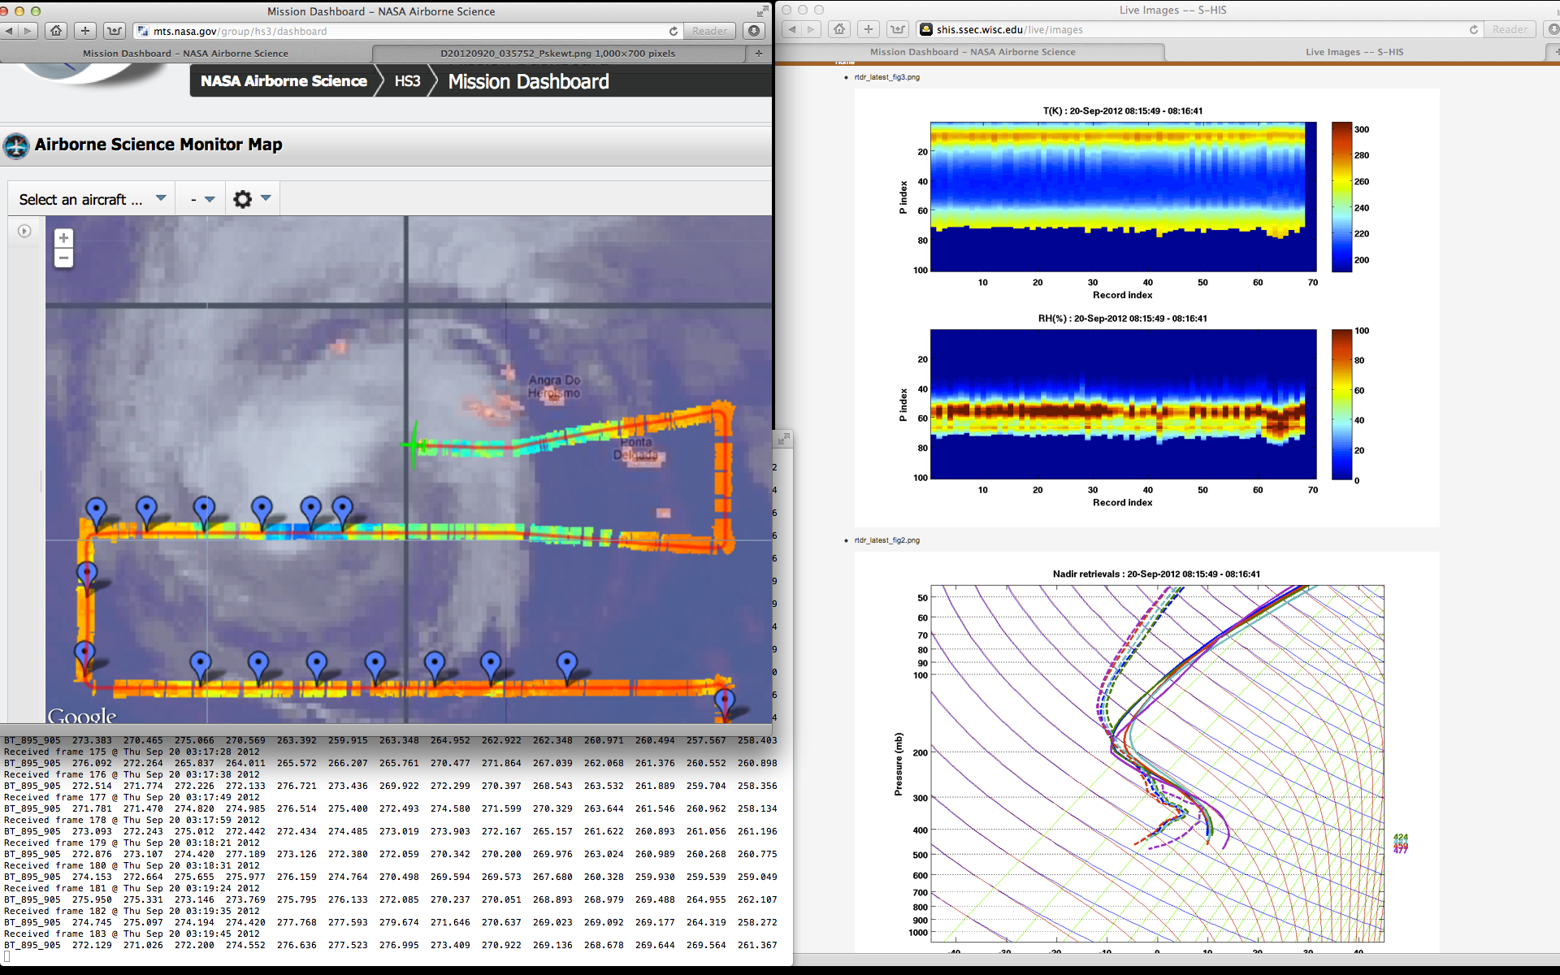Click the Reader button in left browser

point(709,31)
